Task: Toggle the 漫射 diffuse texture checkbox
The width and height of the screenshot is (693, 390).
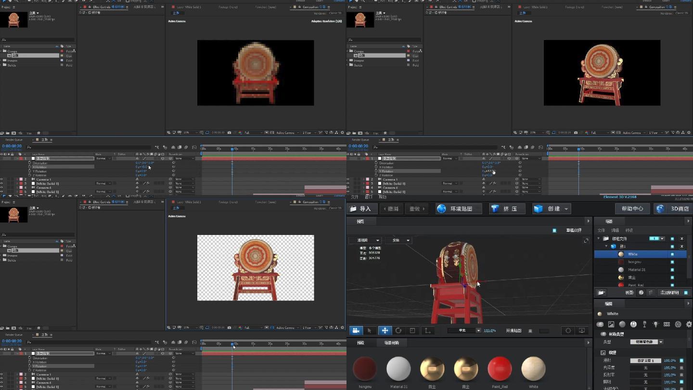Action: tap(681, 361)
